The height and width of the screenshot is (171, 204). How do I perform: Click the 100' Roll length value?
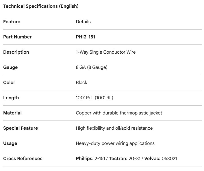click(94, 98)
